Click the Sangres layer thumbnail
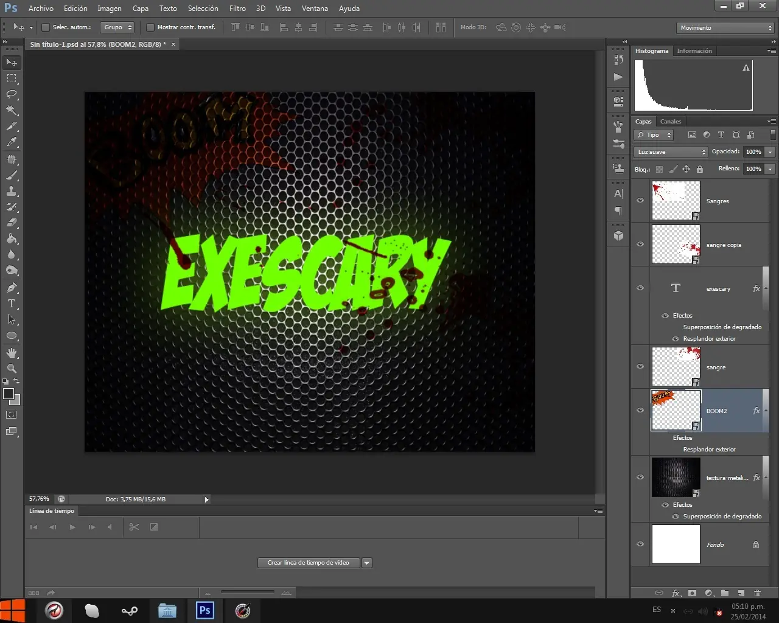 coord(676,200)
